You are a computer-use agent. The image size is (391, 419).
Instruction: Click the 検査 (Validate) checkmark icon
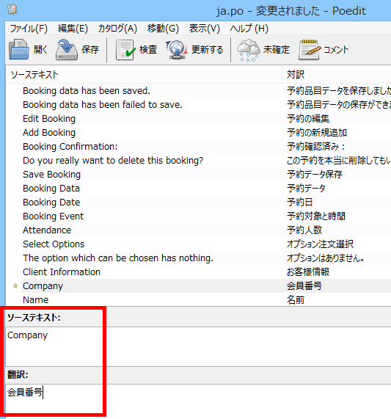125,50
